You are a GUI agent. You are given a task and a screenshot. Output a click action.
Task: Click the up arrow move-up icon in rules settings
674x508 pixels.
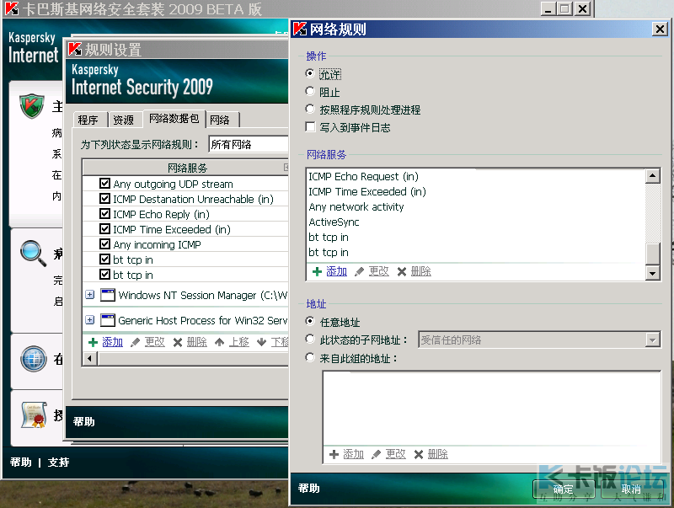(x=219, y=342)
